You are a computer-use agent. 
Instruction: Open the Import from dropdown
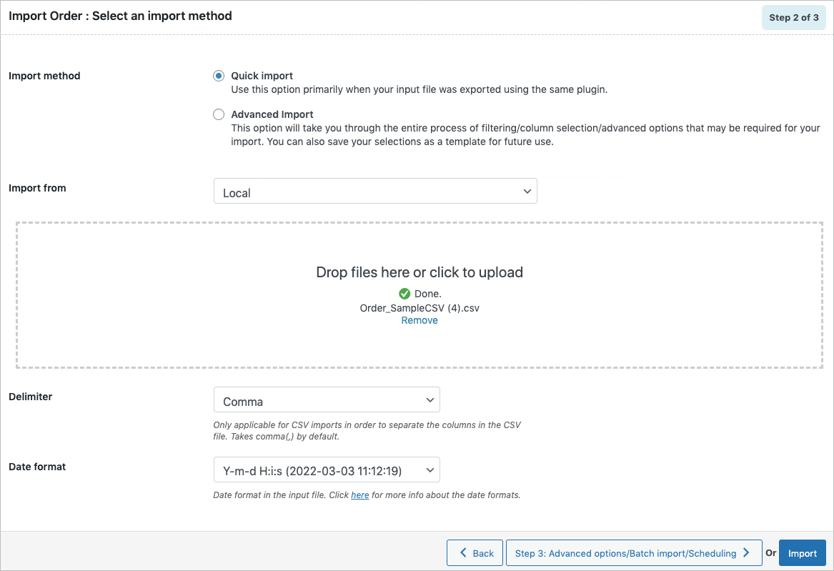click(375, 191)
